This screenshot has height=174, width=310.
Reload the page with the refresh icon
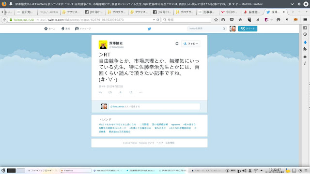(158, 20)
